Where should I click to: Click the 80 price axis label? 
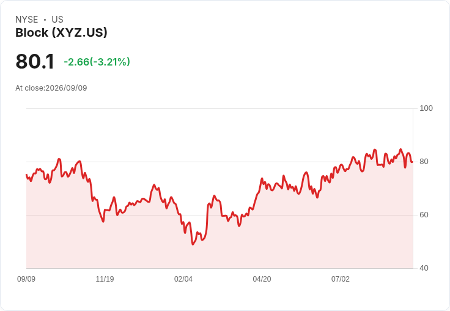[424, 162]
